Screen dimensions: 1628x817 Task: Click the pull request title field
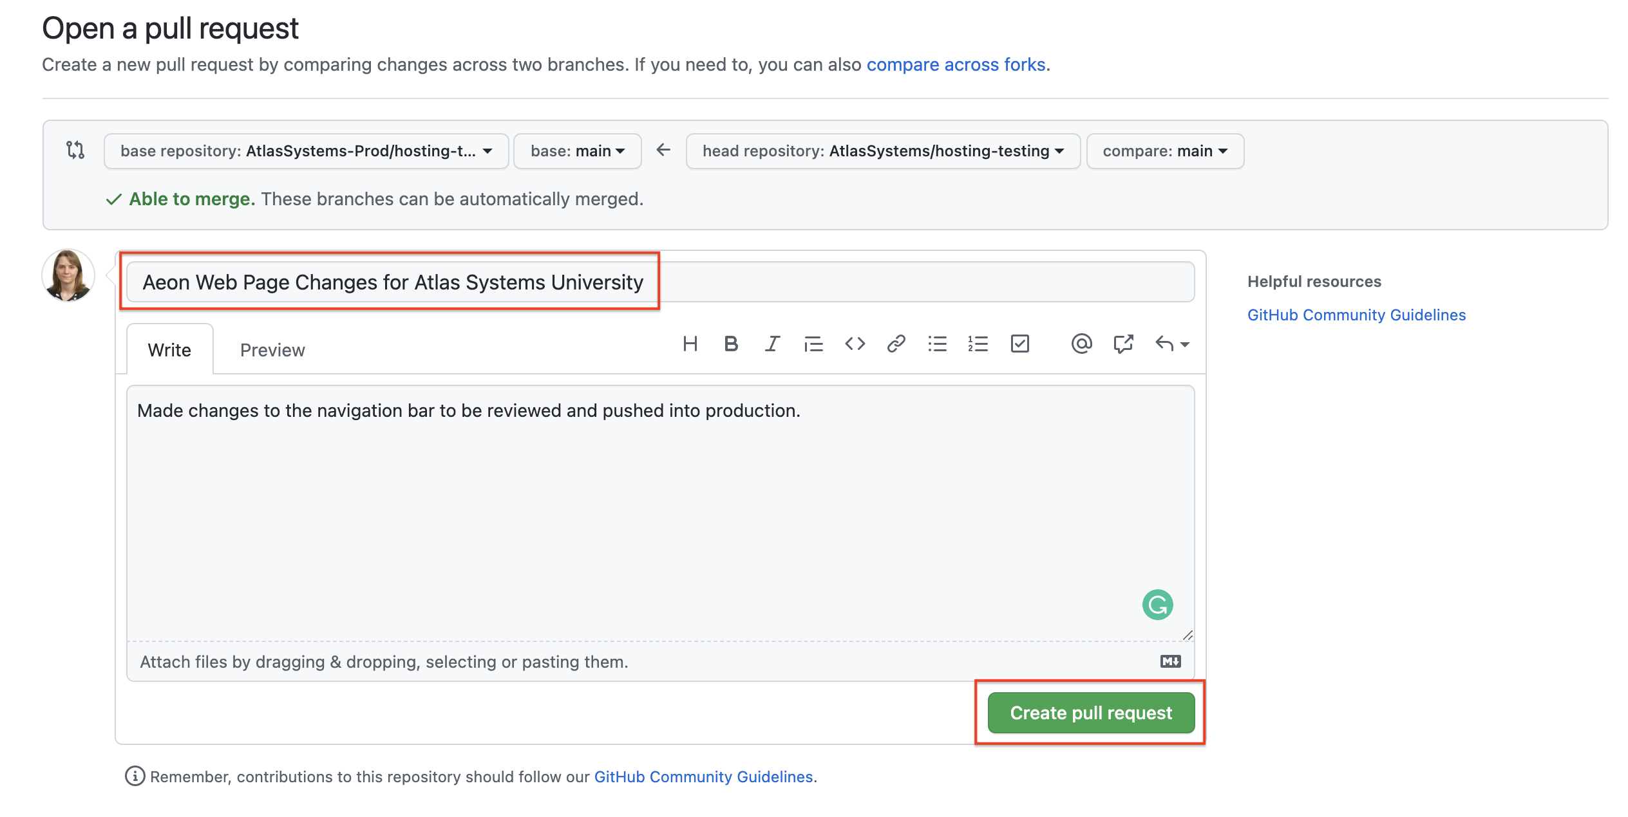[661, 282]
